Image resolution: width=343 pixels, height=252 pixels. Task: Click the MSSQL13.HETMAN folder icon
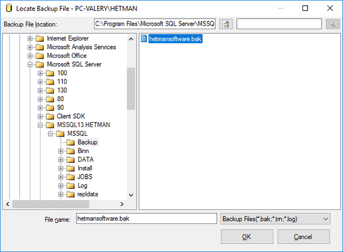[x=50, y=125]
